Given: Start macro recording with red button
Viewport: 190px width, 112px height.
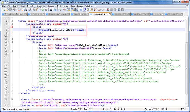Looking at the screenshot, I should [x=108, y=10].
